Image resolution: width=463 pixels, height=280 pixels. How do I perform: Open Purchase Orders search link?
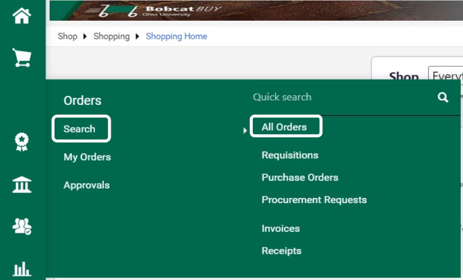(300, 177)
